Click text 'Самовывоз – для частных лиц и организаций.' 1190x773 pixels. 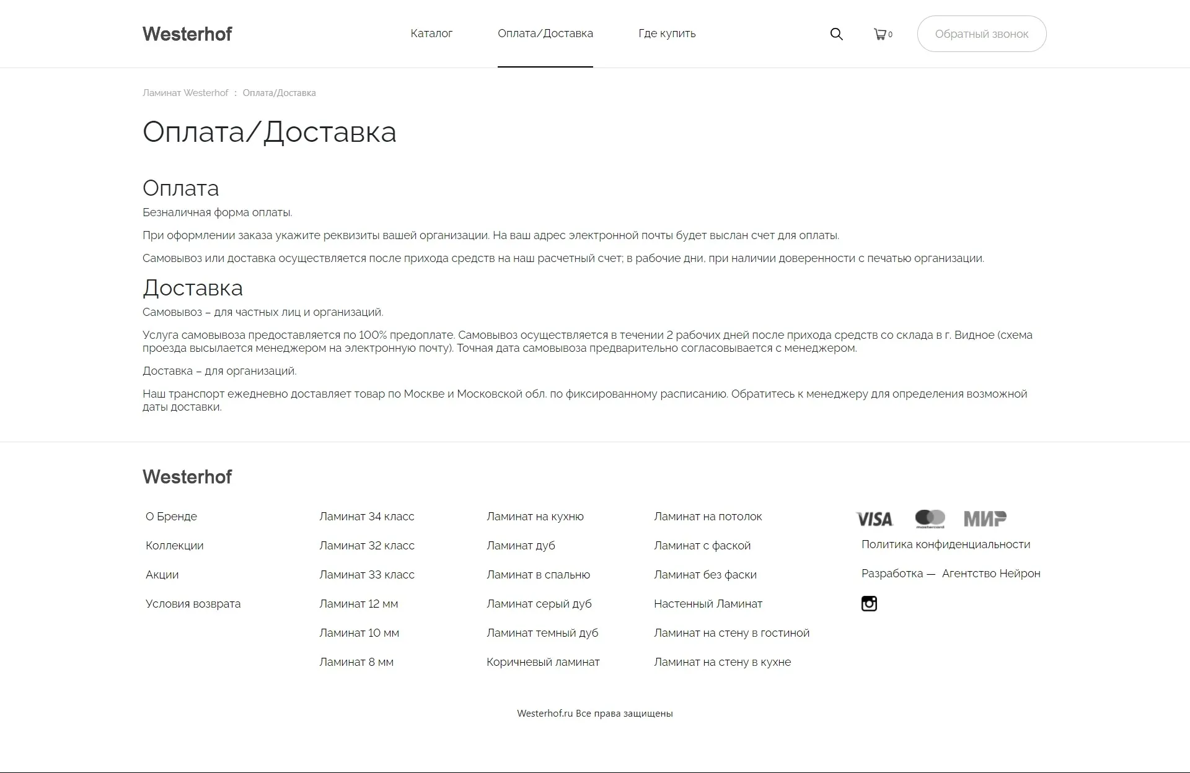tap(263, 312)
